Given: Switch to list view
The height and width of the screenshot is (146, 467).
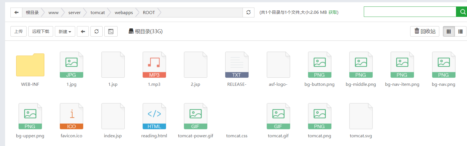Looking at the screenshot, I should point(460,32).
